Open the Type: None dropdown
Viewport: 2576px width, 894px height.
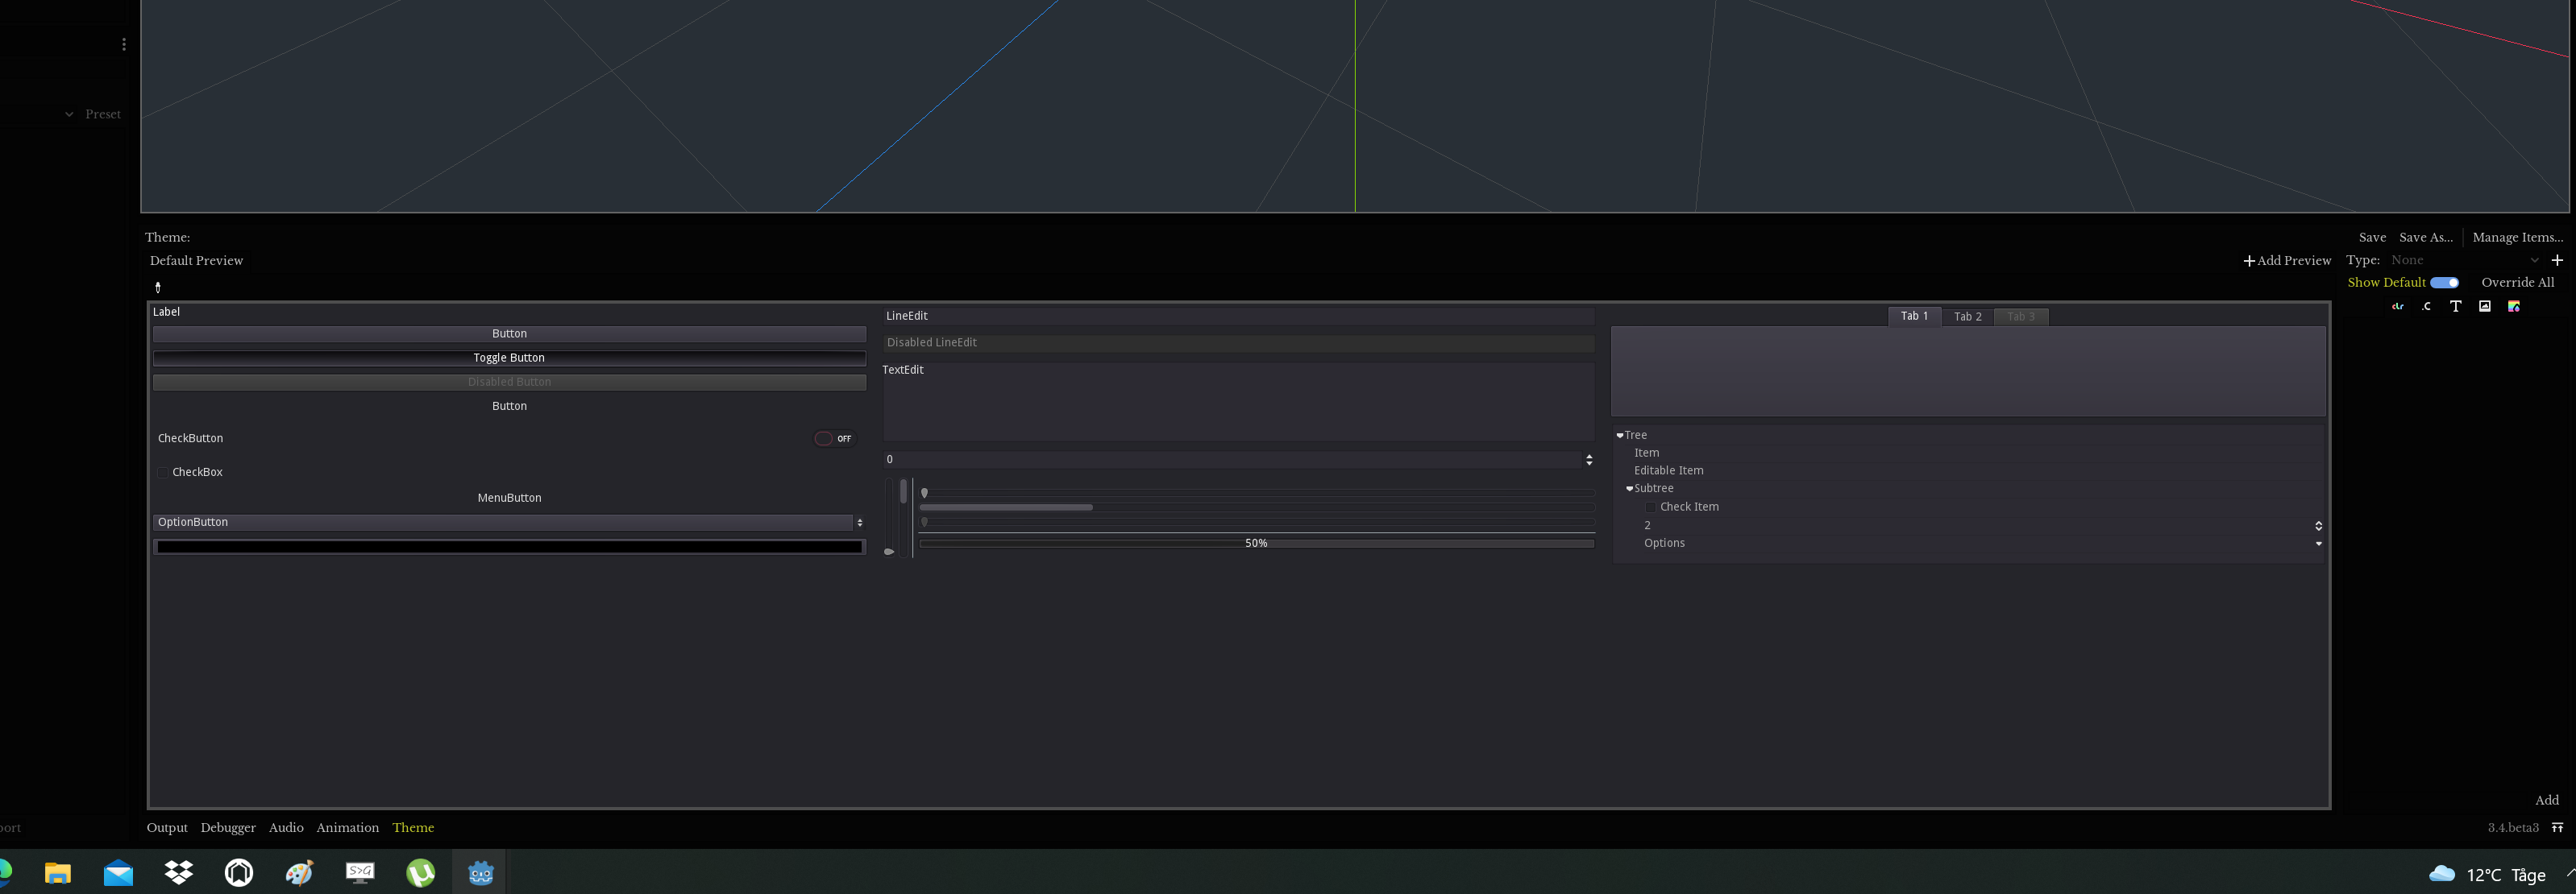point(2460,259)
